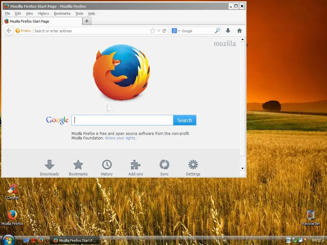327x245 pixels.
Task: Select the Mozilla Firefox desktop shortcut
Action: coord(12,218)
